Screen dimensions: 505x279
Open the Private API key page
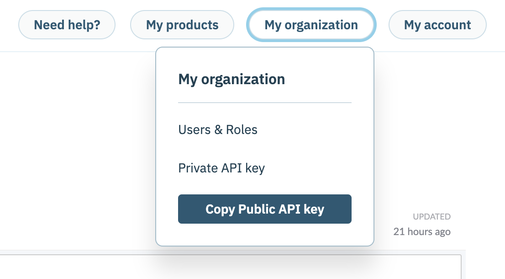221,168
